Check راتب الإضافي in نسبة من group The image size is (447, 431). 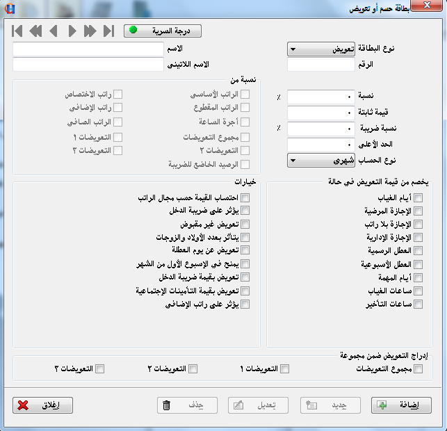(x=117, y=108)
